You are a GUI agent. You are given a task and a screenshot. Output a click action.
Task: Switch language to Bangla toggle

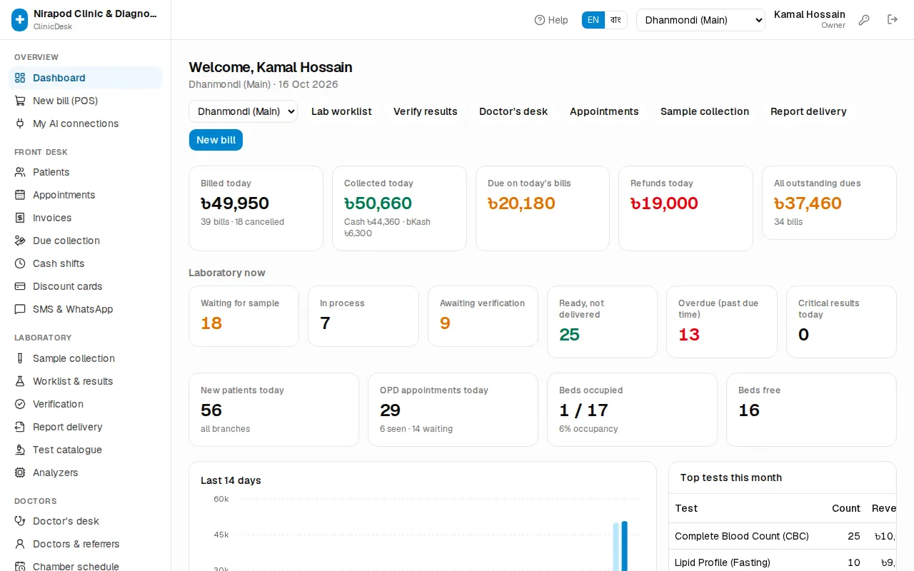616,20
